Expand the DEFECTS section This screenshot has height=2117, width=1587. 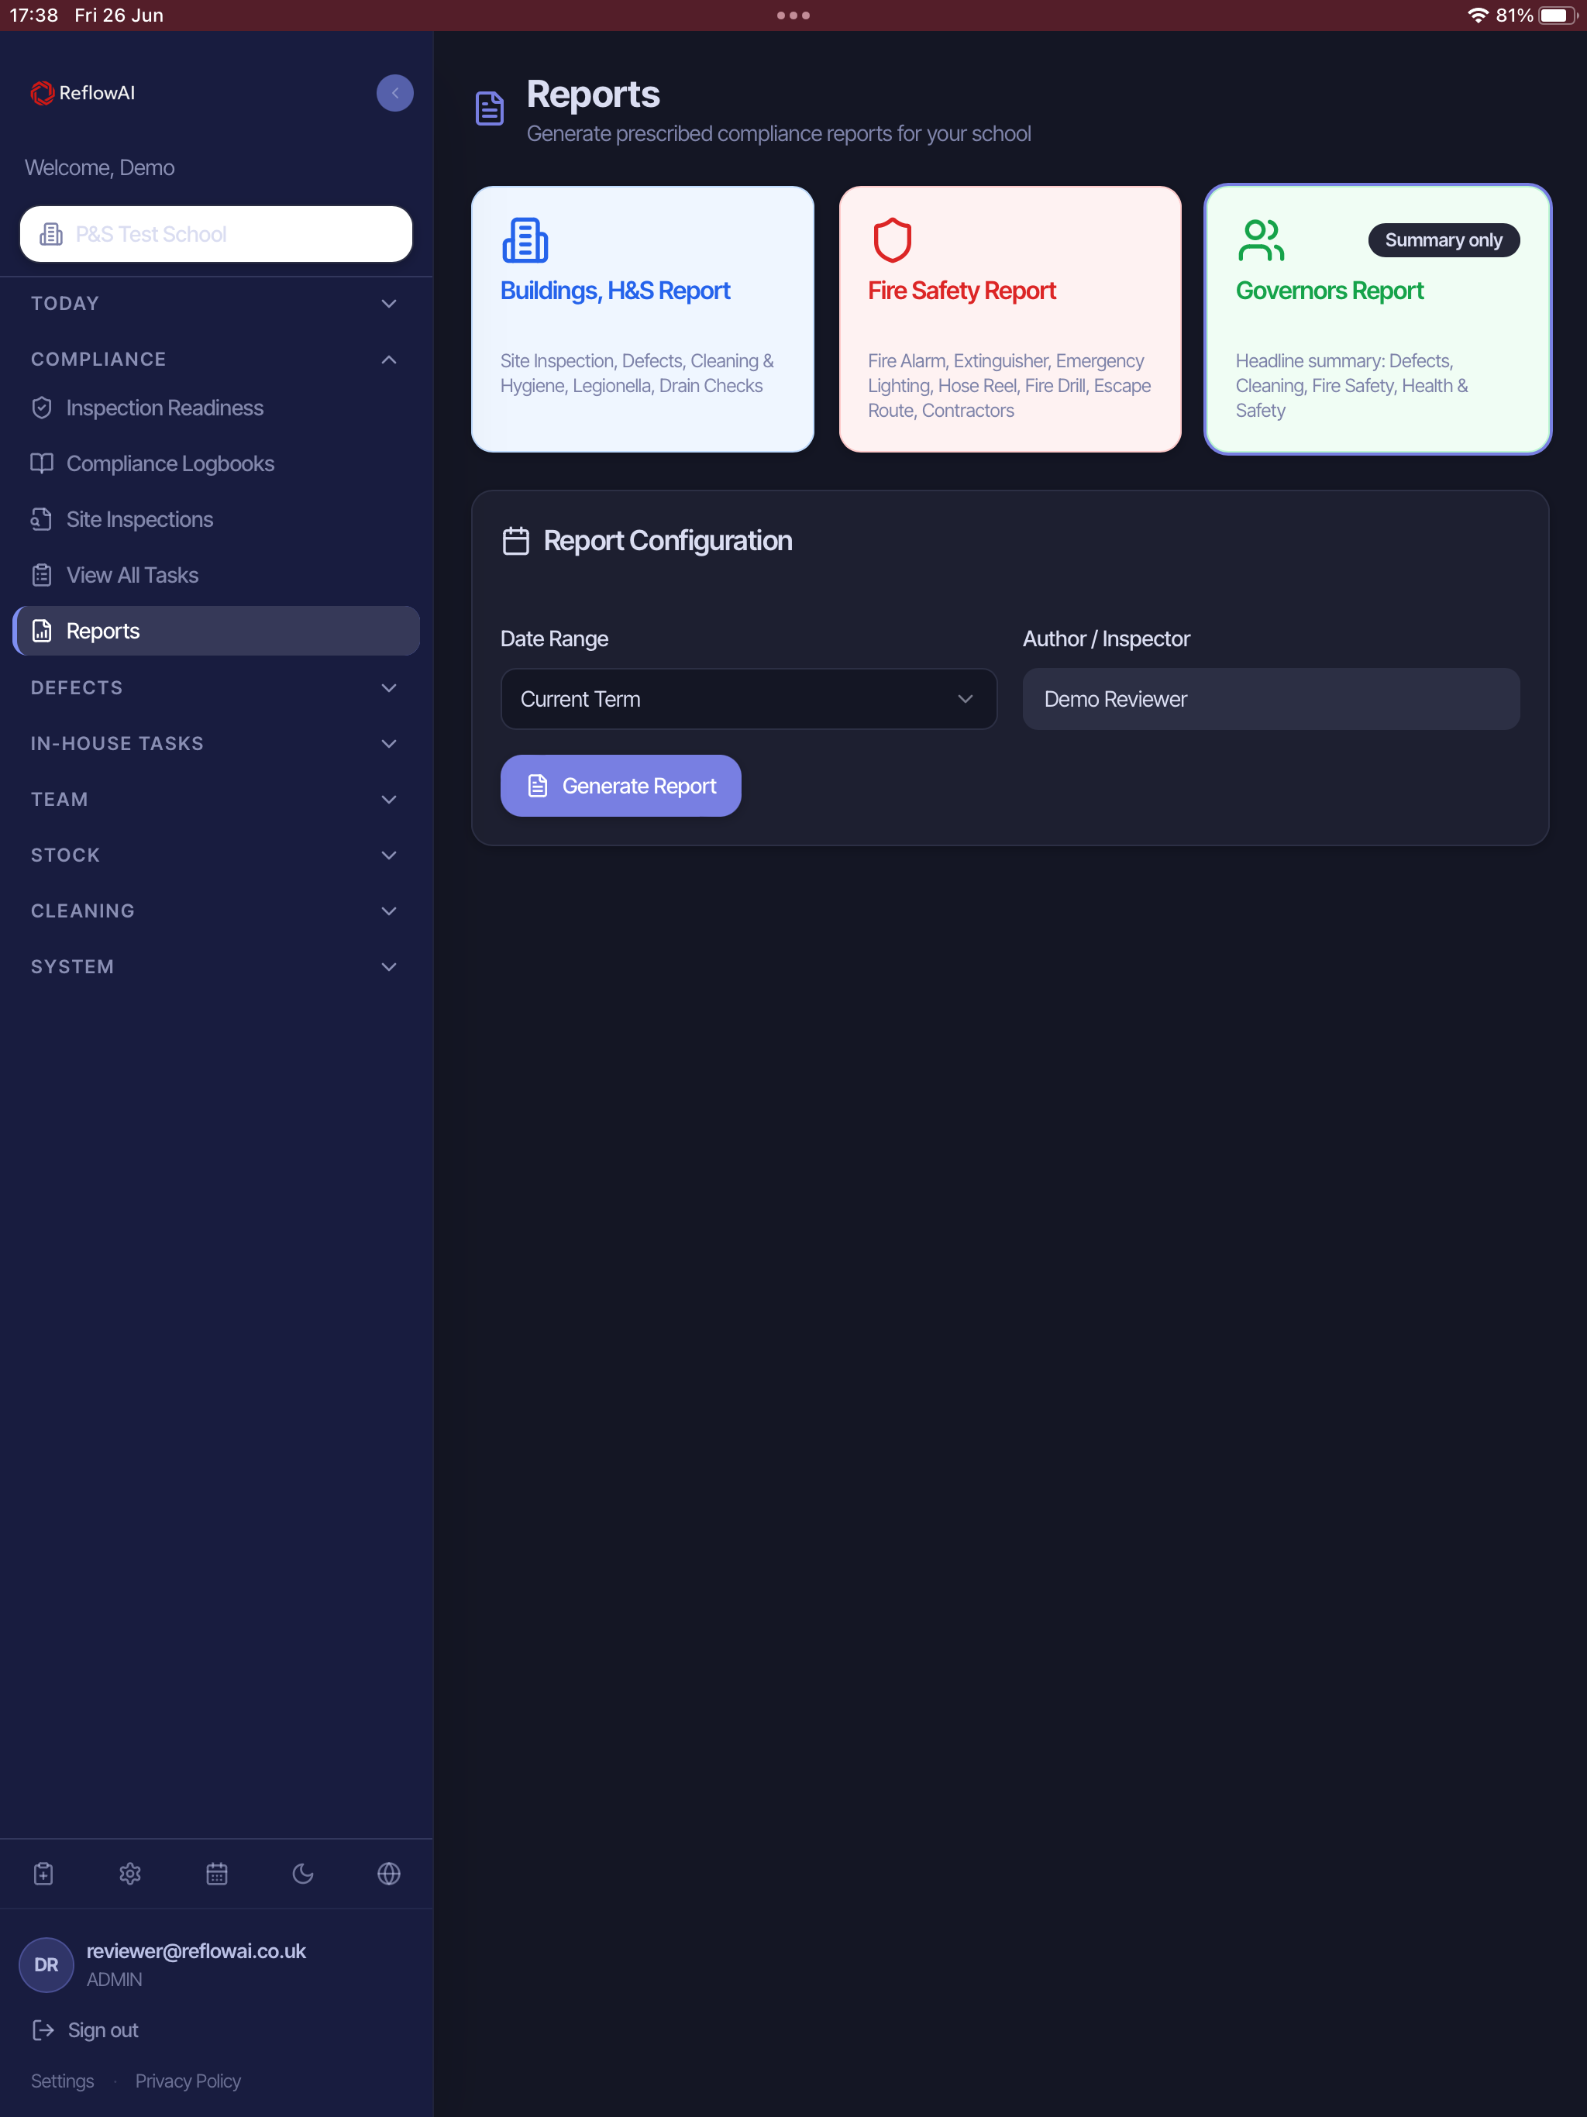[216, 687]
